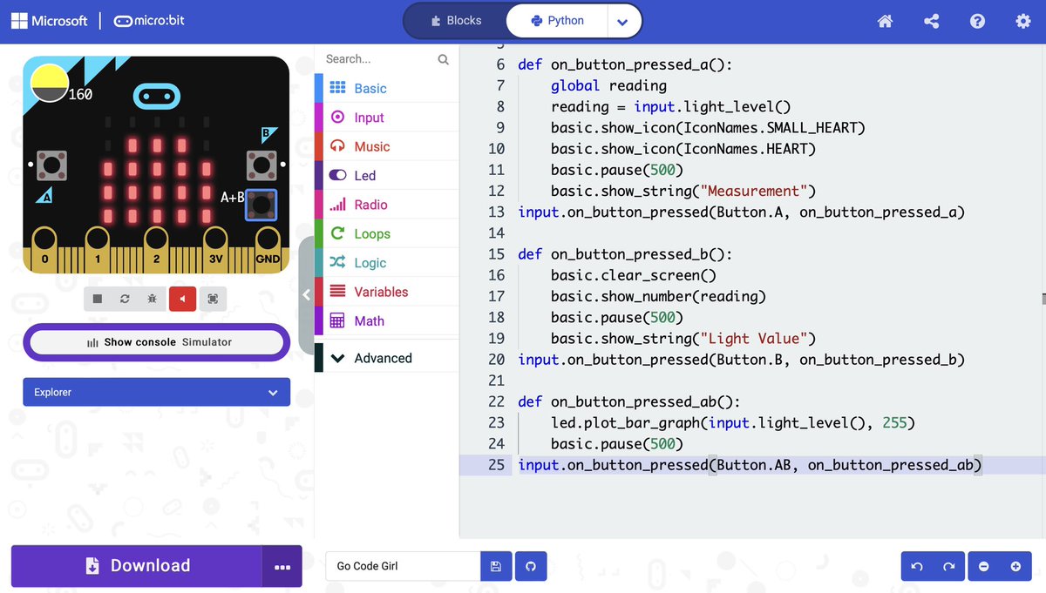Share the project using the share icon
1046x593 pixels.
pos(931,21)
